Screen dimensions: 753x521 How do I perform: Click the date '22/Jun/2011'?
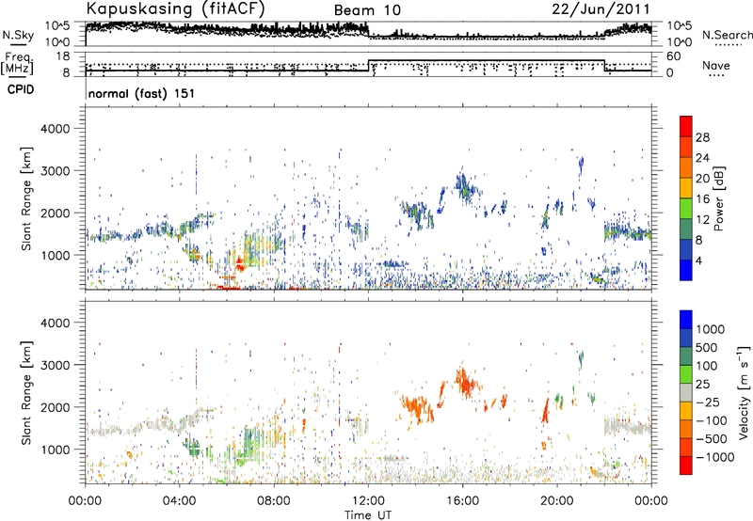(601, 8)
